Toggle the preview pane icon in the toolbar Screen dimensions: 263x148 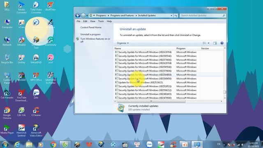215,43
